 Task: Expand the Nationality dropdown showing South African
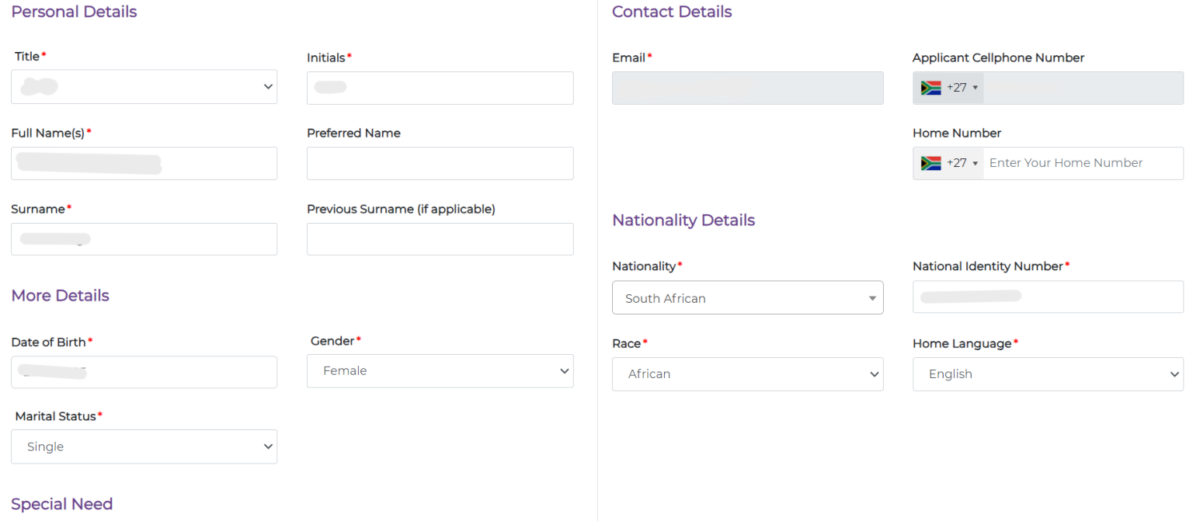(746, 297)
